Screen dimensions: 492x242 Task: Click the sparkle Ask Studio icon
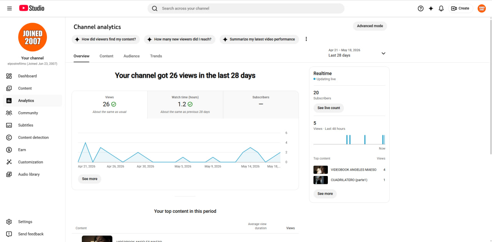pos(431,8)
